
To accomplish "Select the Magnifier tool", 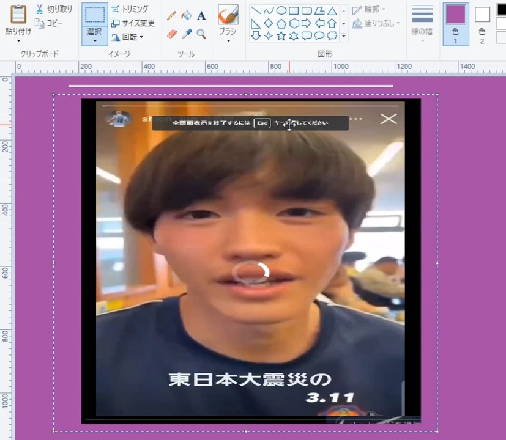I will coord(201,34).
